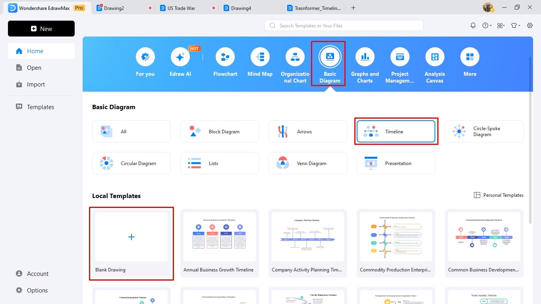The image size is (541, 304).
Task: Select Open in sidebar
Action: 41,67
